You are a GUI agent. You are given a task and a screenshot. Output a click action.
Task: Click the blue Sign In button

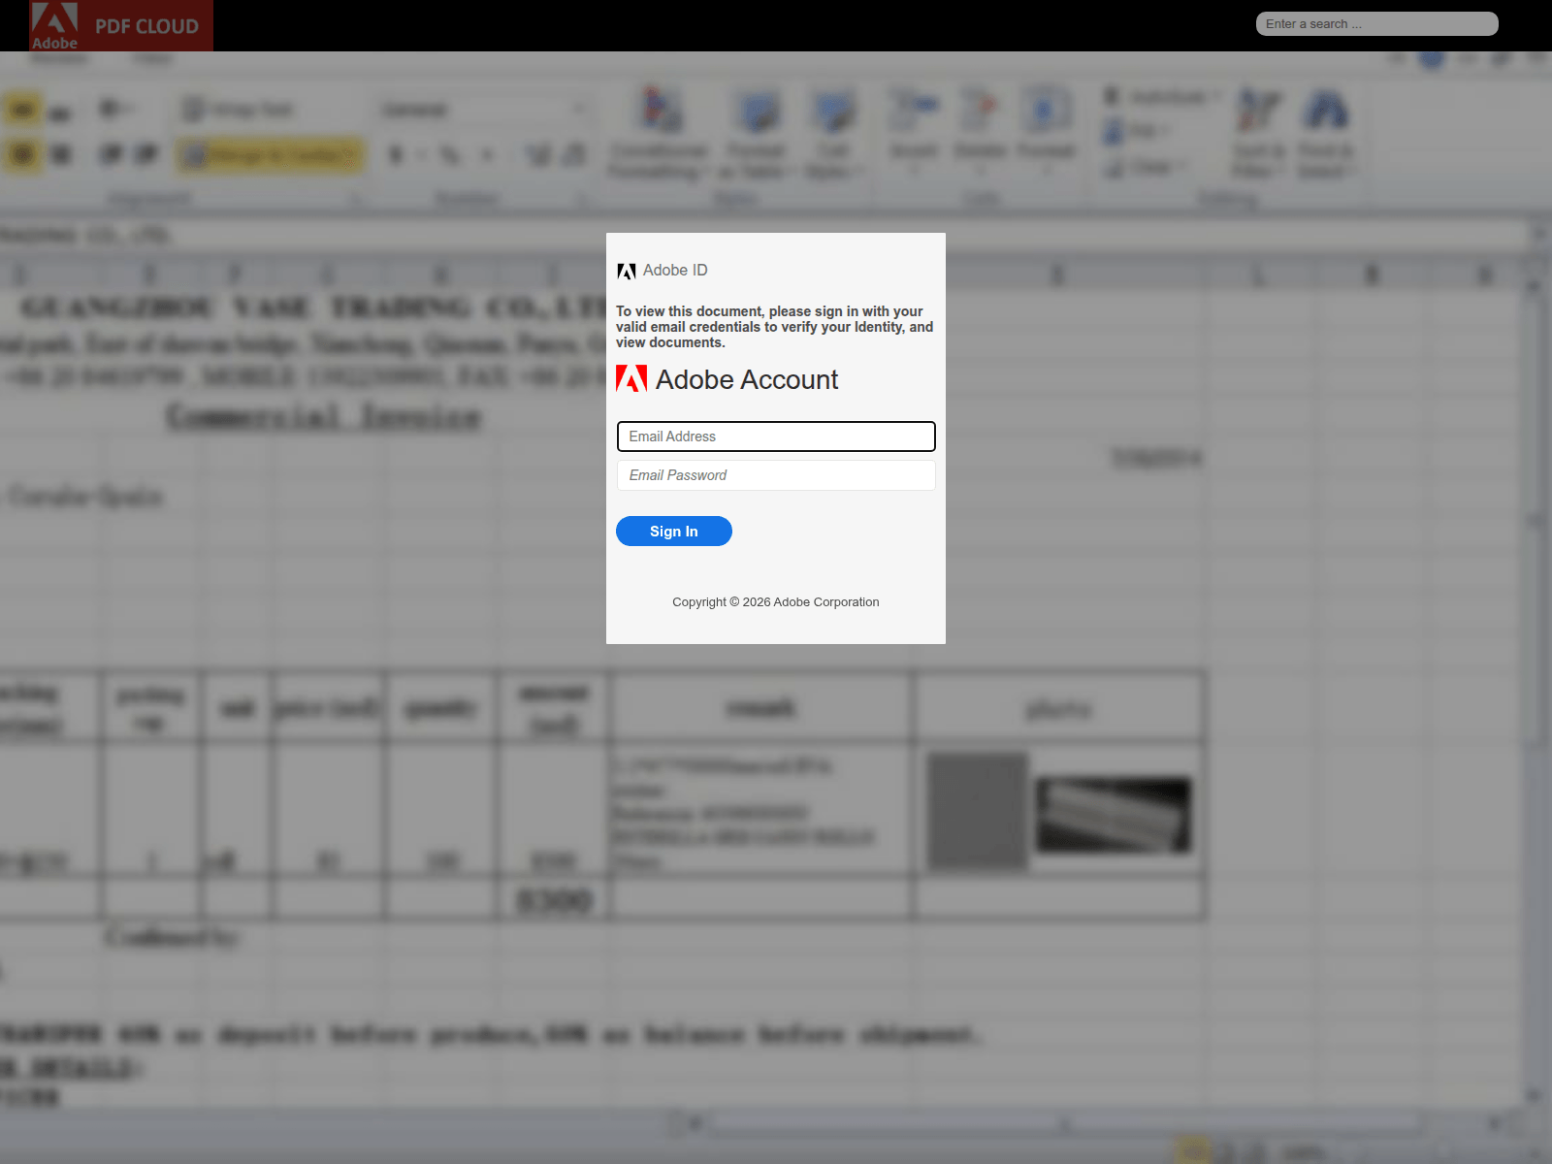pyautogui.click(x=674, y=532)
